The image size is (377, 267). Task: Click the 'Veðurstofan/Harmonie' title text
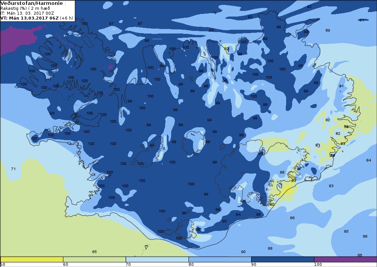point(32,3)
